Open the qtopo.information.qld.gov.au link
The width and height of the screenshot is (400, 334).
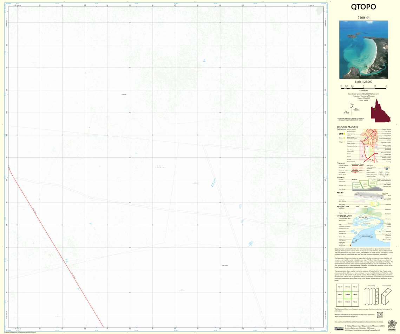[346, 316]
